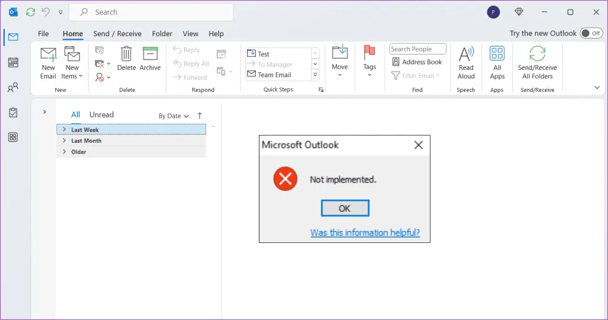608x320 pixels.
Task: Click Was this information helpful link
Action: (365, 233)
